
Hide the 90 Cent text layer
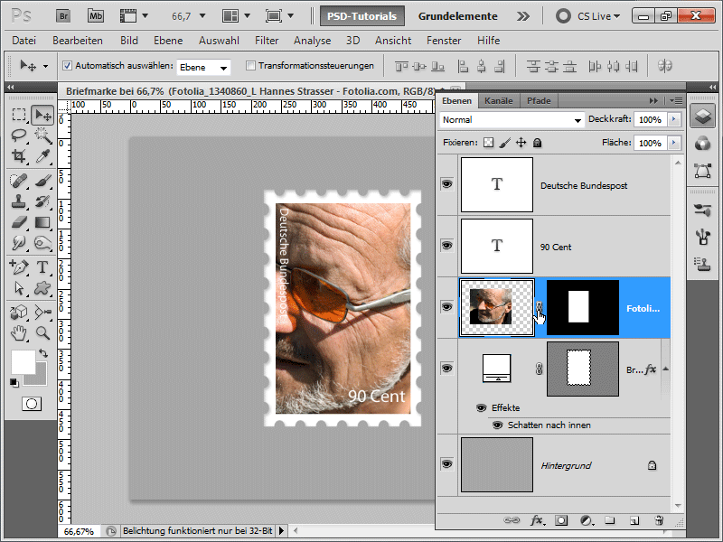tap(446, 246)
